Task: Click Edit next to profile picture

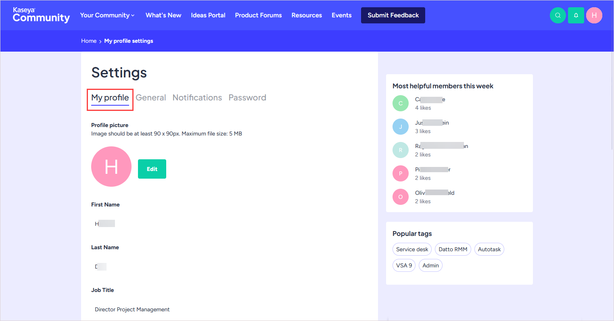Action: (152, 169)
